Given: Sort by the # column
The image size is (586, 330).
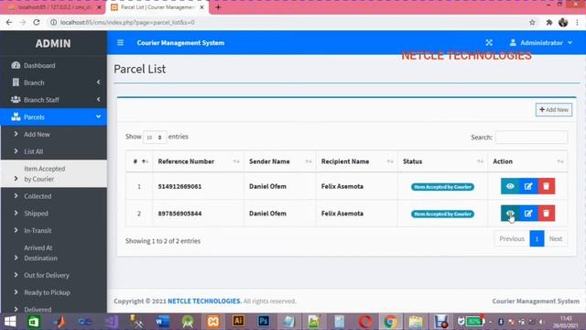Looking at the screenshot, I should (139, 161).
